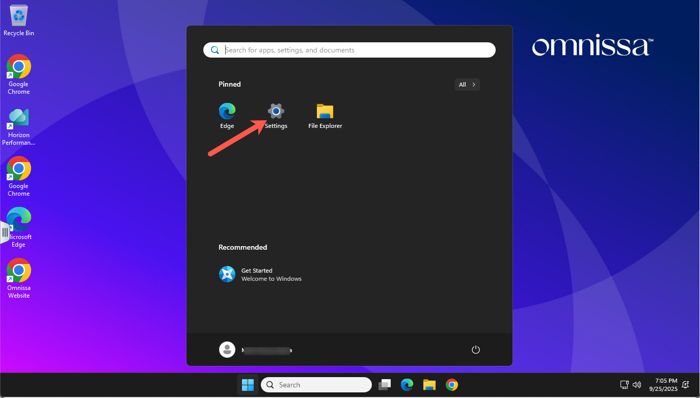Click the taskbar Search box
Image resolution: width=700 pixels, height=398 pixels.
tap(316, 385)
